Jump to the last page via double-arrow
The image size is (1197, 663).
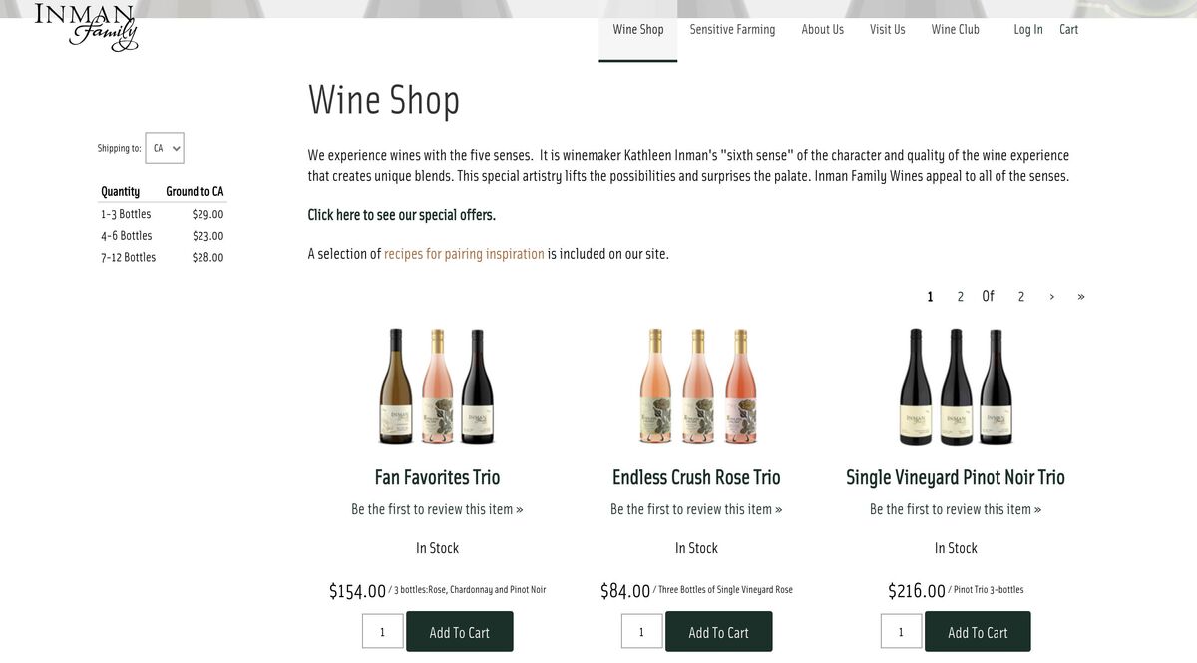pyautogui.click(x=1080, y=296)
